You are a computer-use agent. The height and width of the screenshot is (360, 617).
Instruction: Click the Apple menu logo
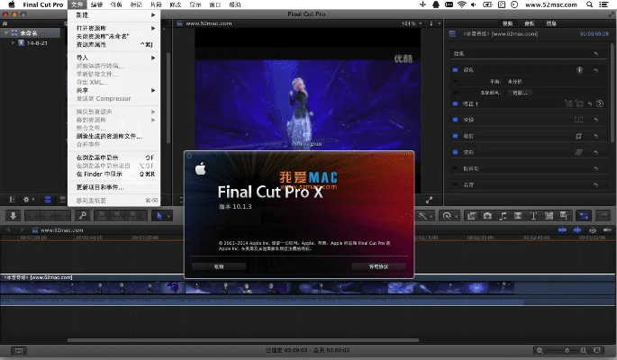coord(12,4)
